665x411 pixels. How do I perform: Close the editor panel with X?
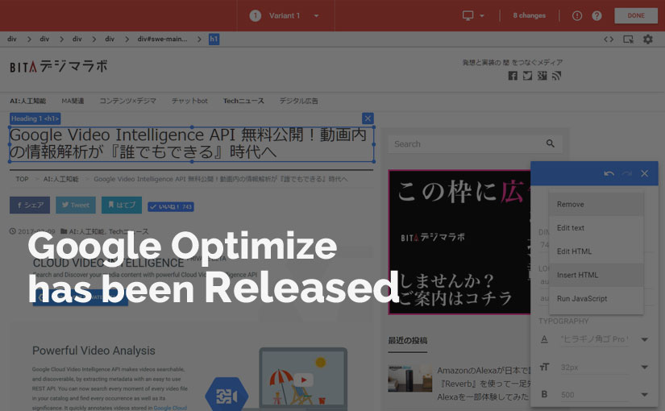pos(644,173)
